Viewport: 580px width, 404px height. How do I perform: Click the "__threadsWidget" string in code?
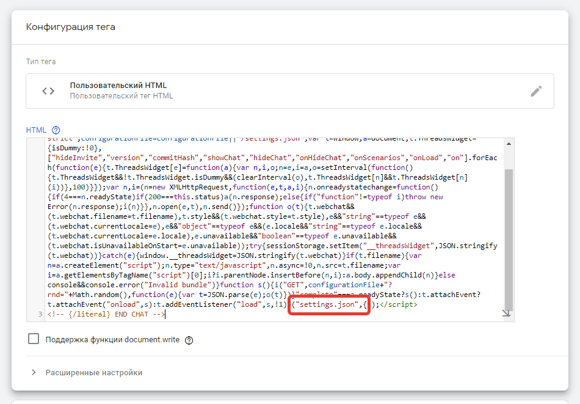(x=399, y=246)
